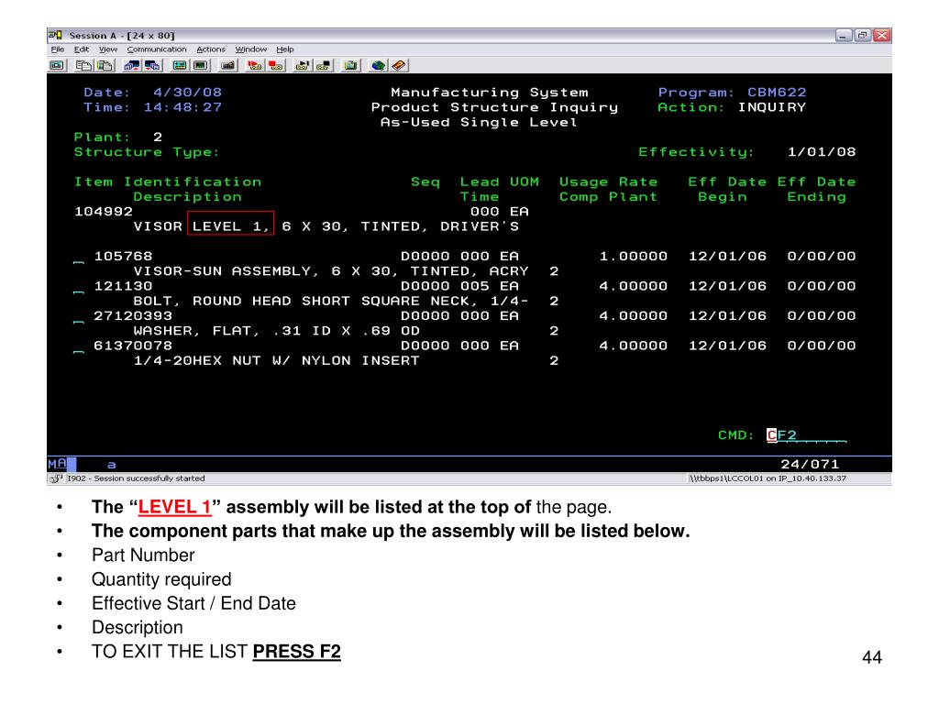
Task: Click the 'WASHER, FLAT' description line
Action: pyautogui.click(x=276, y=331)
